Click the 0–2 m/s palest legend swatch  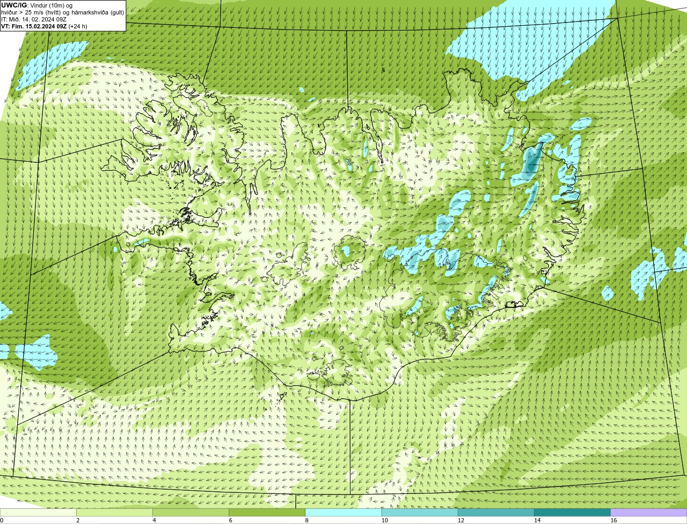point(38,513)
